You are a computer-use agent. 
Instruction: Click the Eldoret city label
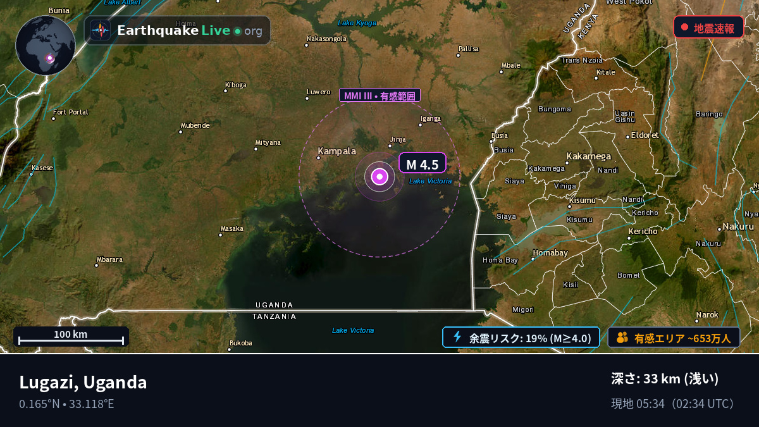click(645, 135)
